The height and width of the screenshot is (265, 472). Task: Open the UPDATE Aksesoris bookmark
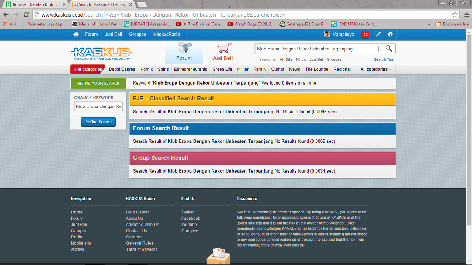coord(147,24)
